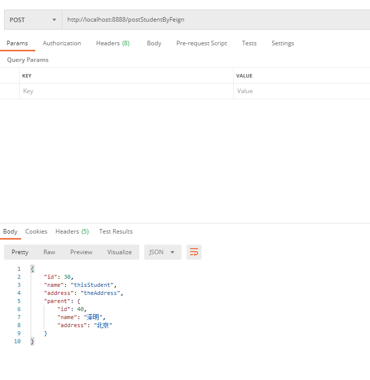Switch to Preview response view

pos(81,252)
